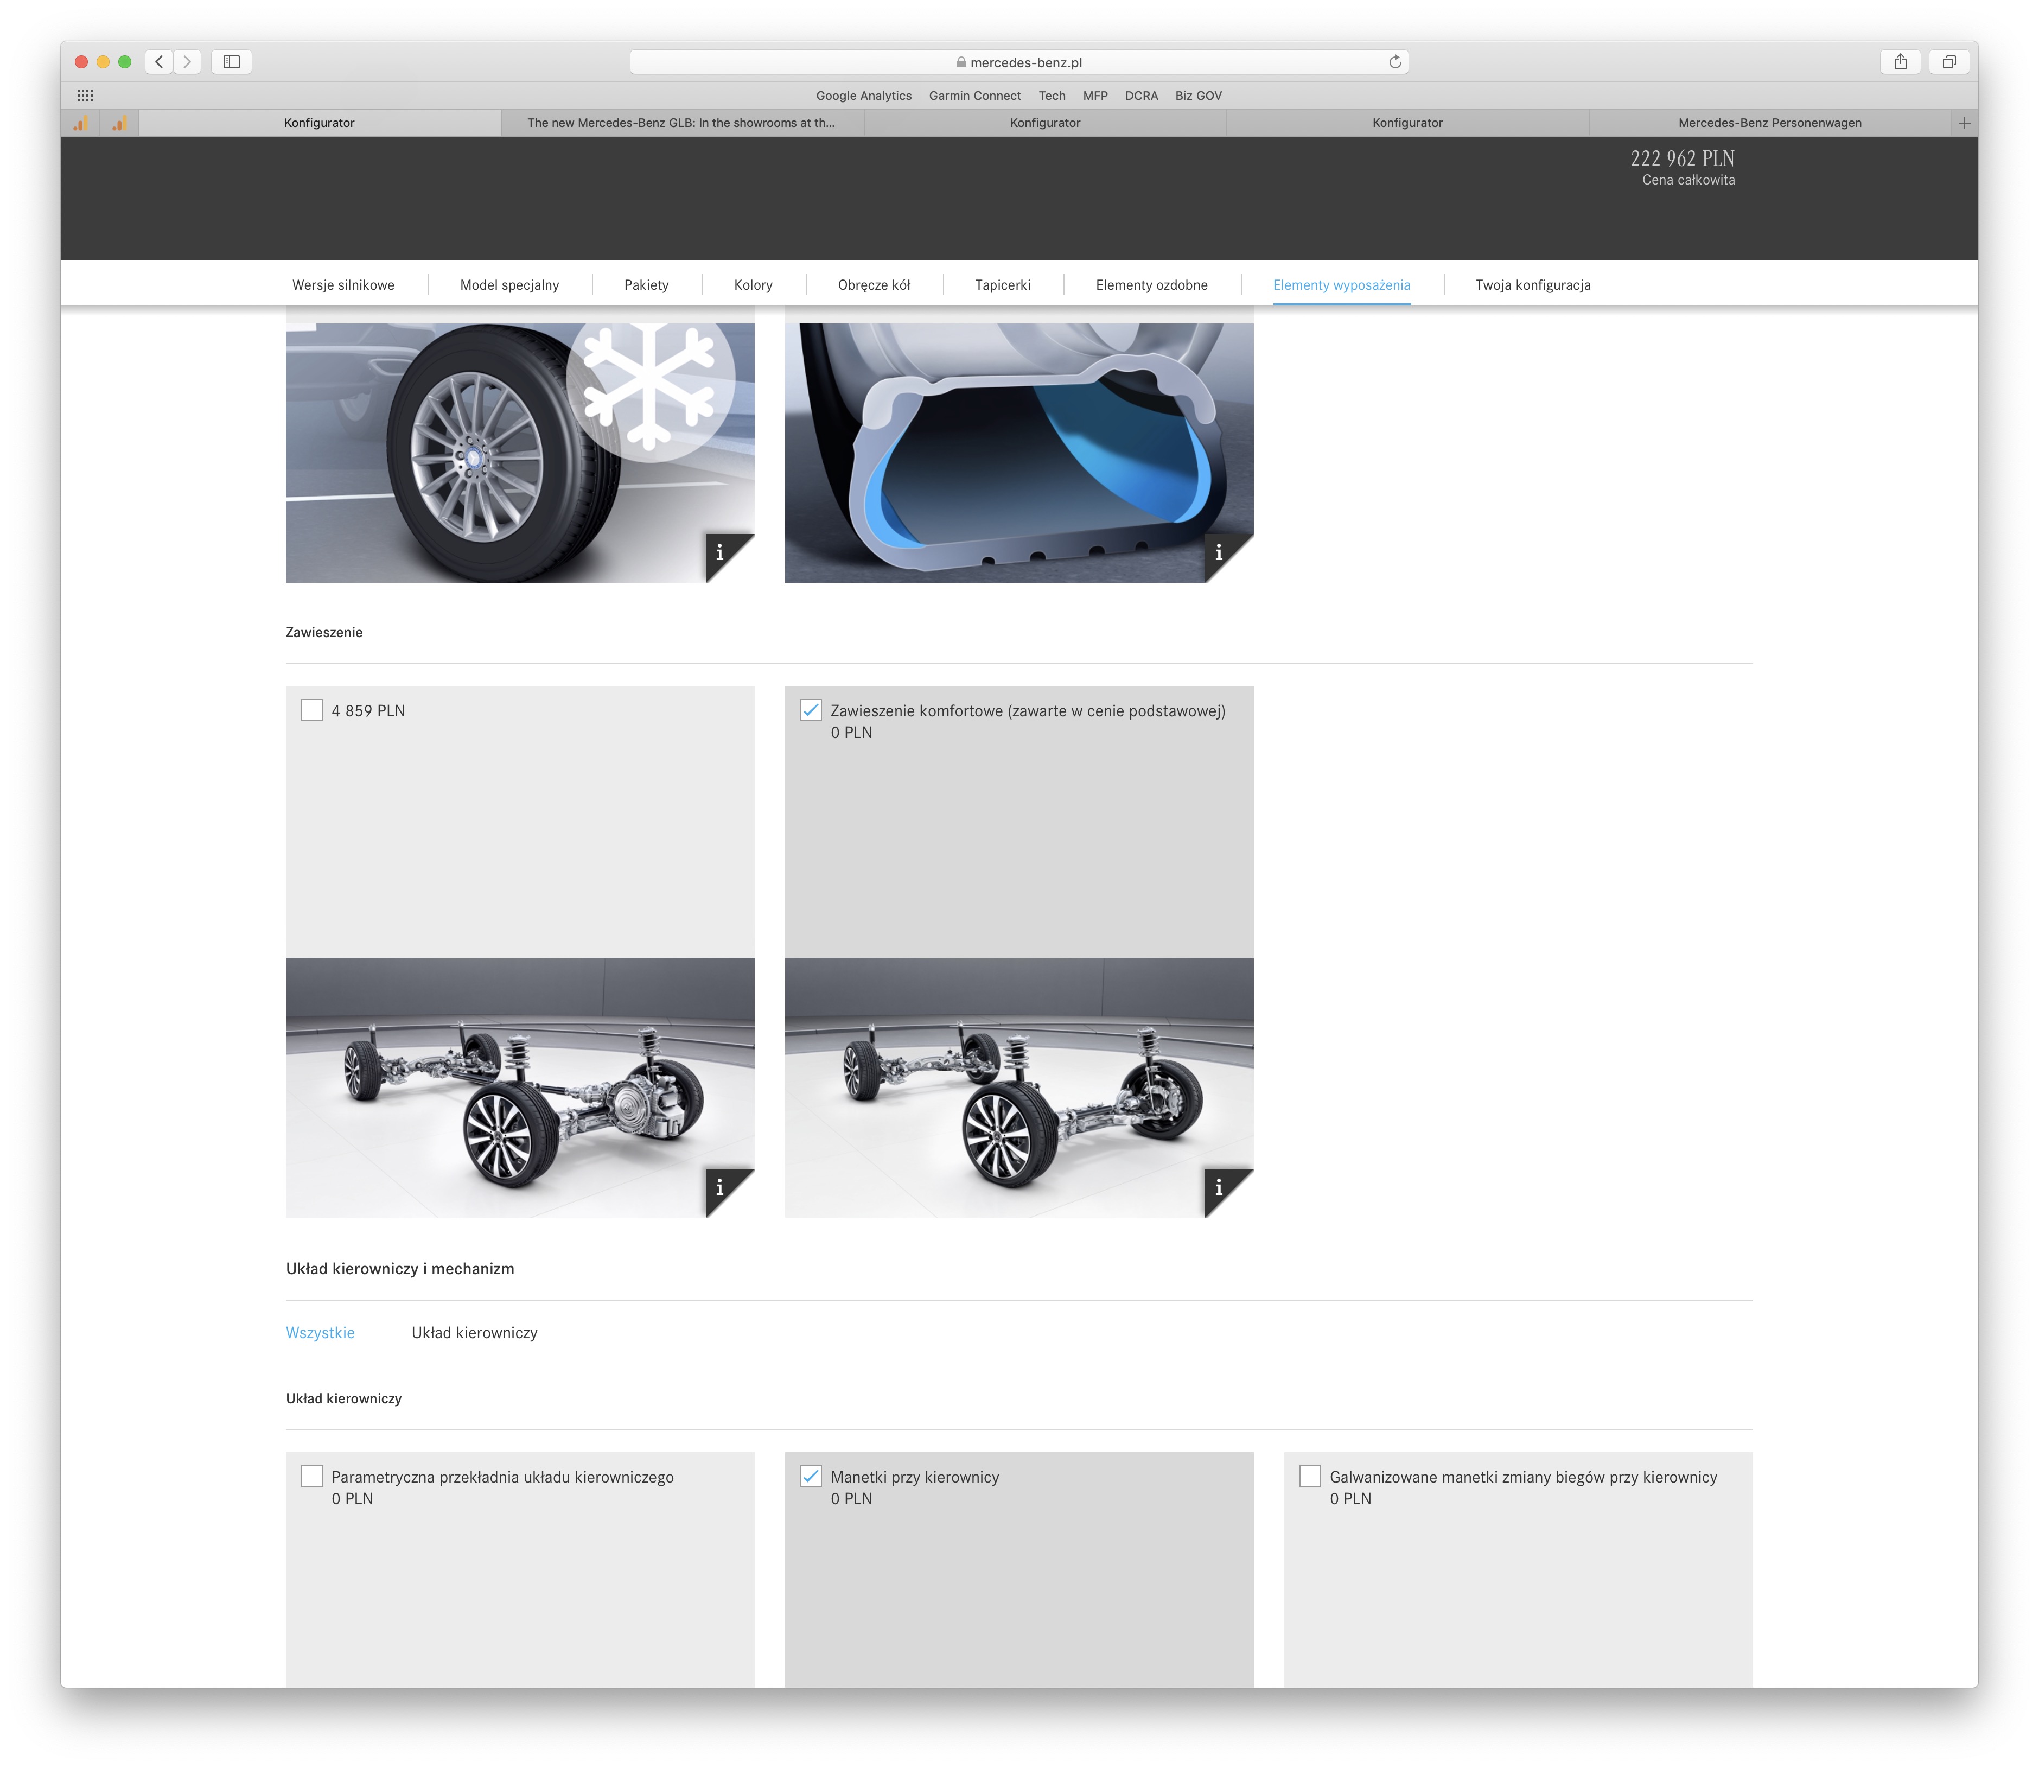The width and height of the screenshot is (2039, 1768).
Task: Select the first pinned analytics tab
Action: click(81, 123)
